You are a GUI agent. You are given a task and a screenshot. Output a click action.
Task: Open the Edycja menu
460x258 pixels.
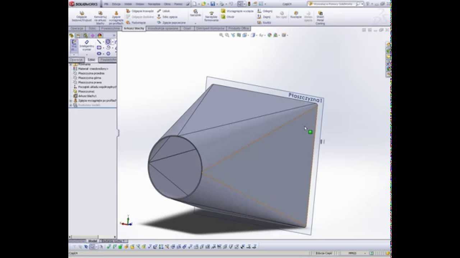(x=116, y=4)
